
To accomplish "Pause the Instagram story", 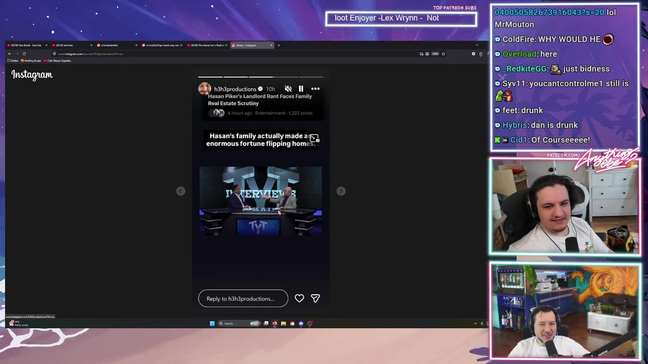I will pos(301,89).
